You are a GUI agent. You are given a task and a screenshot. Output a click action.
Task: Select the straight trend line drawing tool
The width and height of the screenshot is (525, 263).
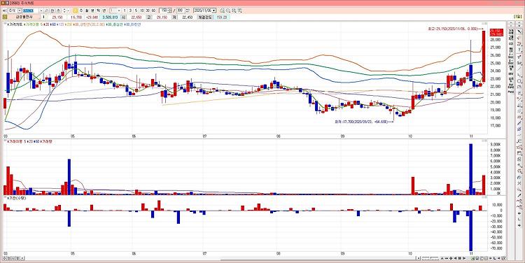[519, 69]
